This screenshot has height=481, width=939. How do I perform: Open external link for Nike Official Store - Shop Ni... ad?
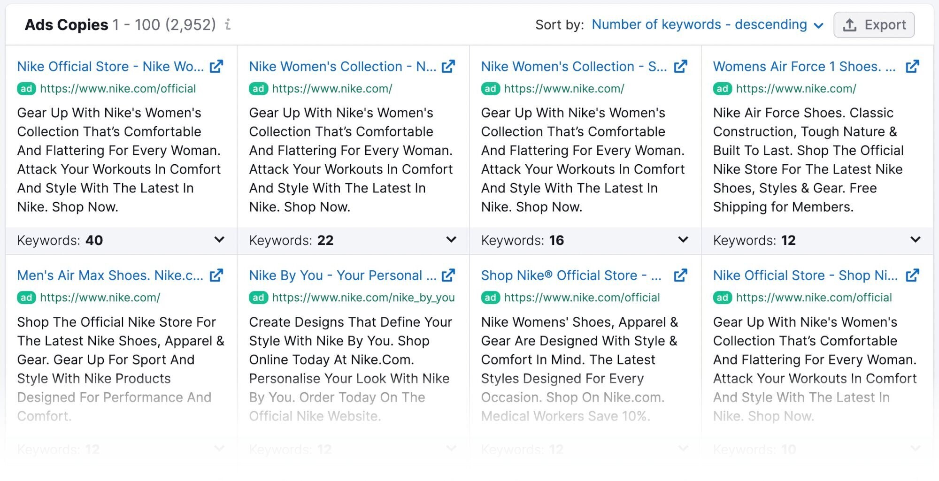[x=912, y=275]
